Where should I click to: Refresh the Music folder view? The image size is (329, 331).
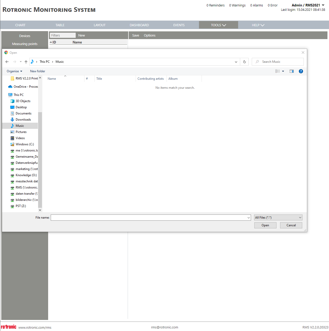[x=245, y=62]
